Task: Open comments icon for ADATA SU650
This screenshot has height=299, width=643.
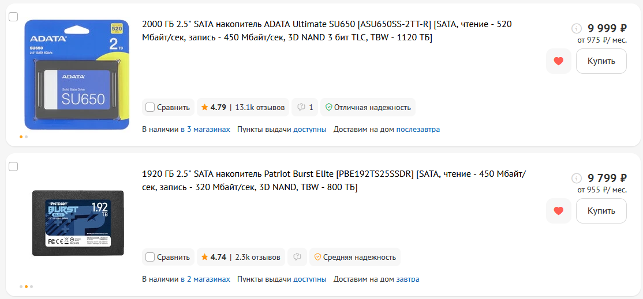Action: point(304,107)
